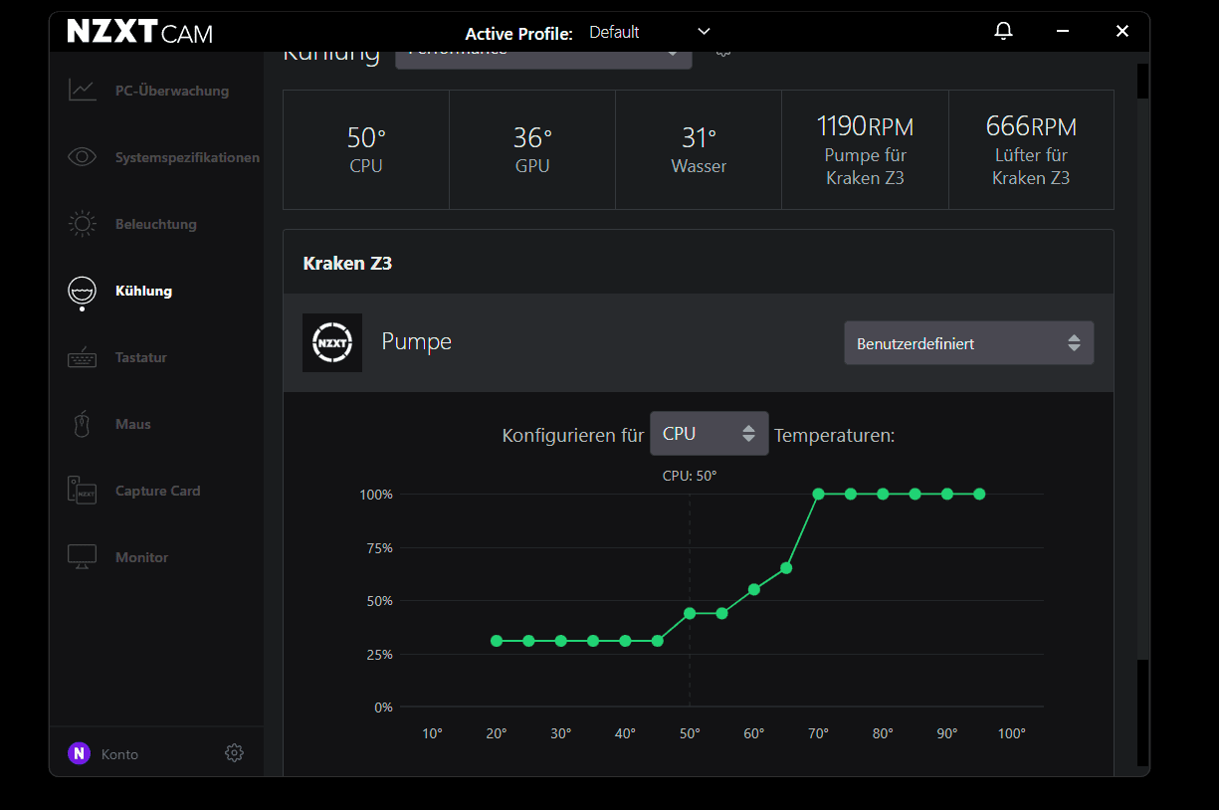This screenshot has width=1219, height=810.
Task: Click the 100° axis label
Action: click(x=1011, y=733)
